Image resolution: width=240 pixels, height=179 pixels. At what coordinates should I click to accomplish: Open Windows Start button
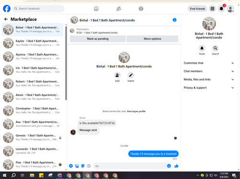click(4, 175)
